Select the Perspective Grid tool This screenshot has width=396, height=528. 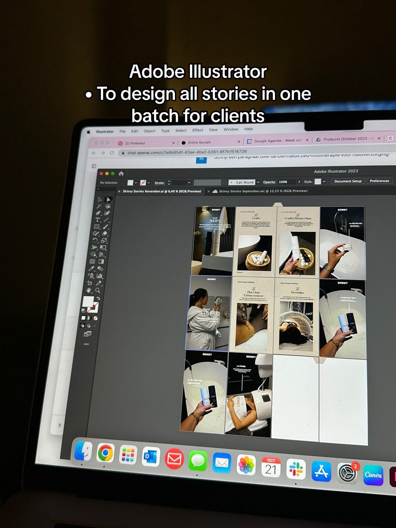coord(102,254)
